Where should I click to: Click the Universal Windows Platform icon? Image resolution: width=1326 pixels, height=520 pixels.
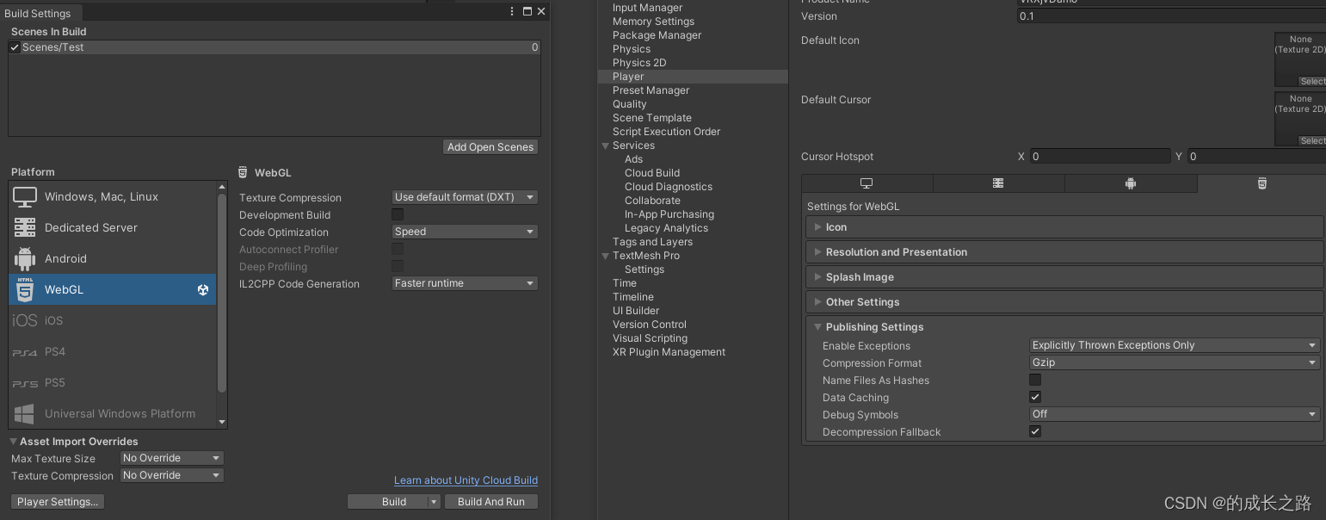(x=25, y=413)
